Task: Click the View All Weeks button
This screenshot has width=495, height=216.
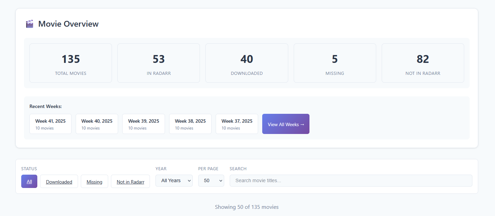Action: (285, 124)
